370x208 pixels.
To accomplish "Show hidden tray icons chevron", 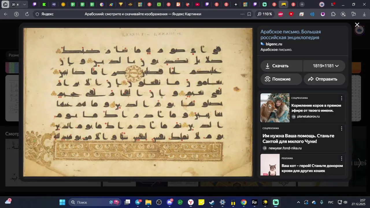I will point(298,202).
